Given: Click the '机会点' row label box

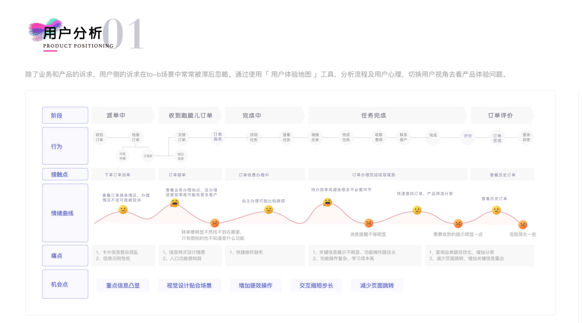Looking at the screenshot, I should coord(65,284).
